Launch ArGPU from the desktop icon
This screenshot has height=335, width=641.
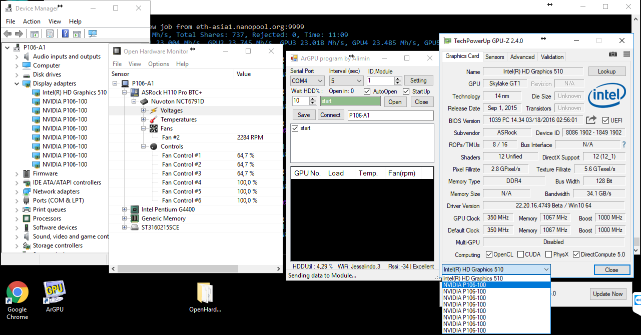54,292
